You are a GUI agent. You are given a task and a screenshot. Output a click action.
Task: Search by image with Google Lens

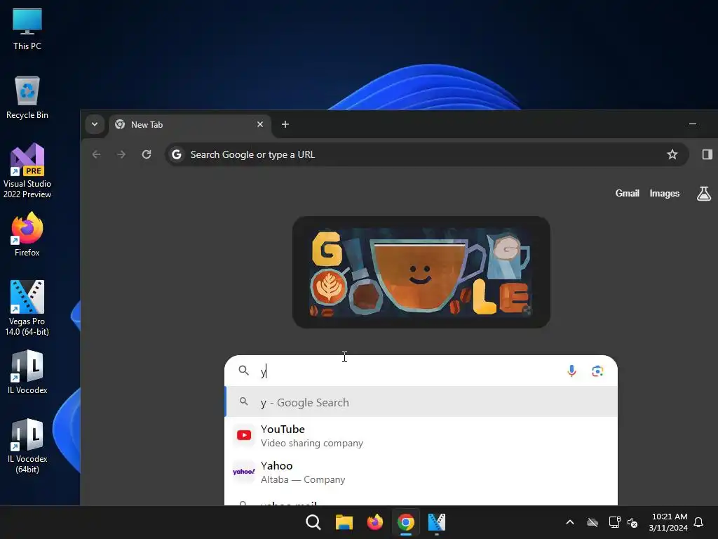pyautogui.click(x=597, y=371)
